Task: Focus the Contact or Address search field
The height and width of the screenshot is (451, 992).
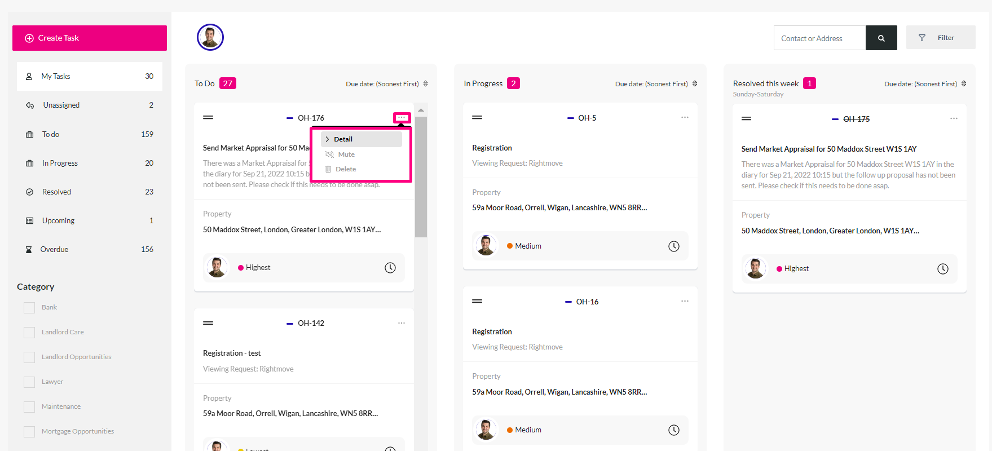Action: click(819, 38)
